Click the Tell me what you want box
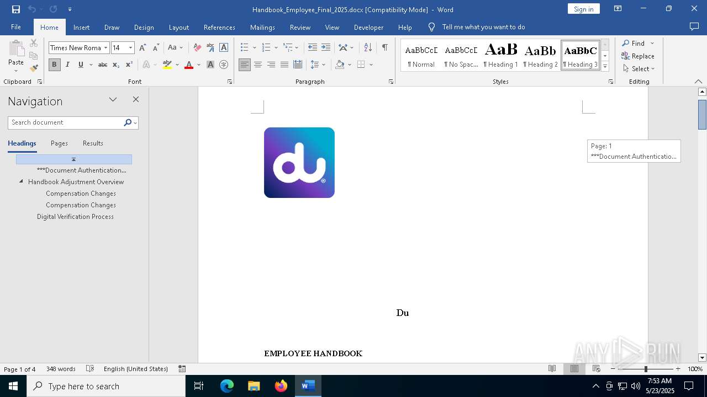707x397 pixels. pos(483,27)
